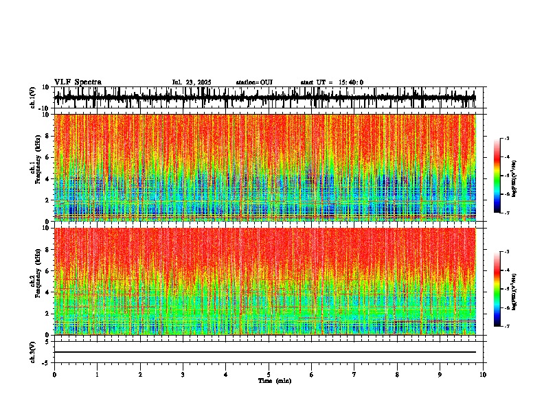This screenshot has width=544, height=420.
Task: Click the 'VLF Spectra' plot title
Action: (x=78, y=82)
